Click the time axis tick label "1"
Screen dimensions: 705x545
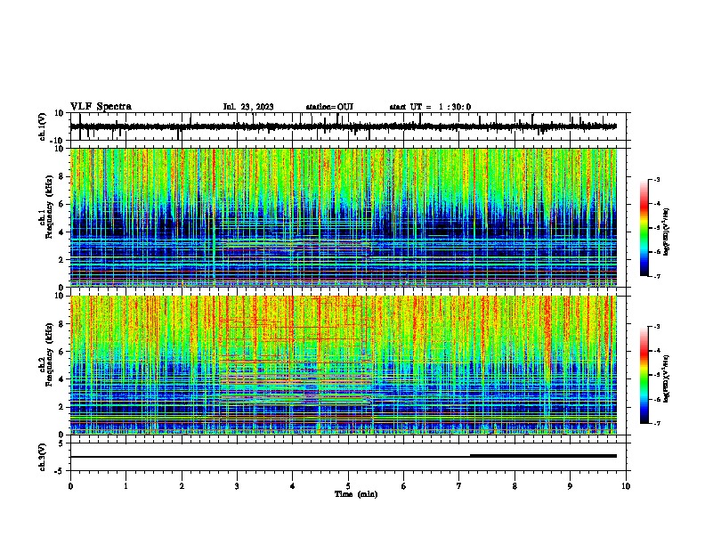click(126, 486)
